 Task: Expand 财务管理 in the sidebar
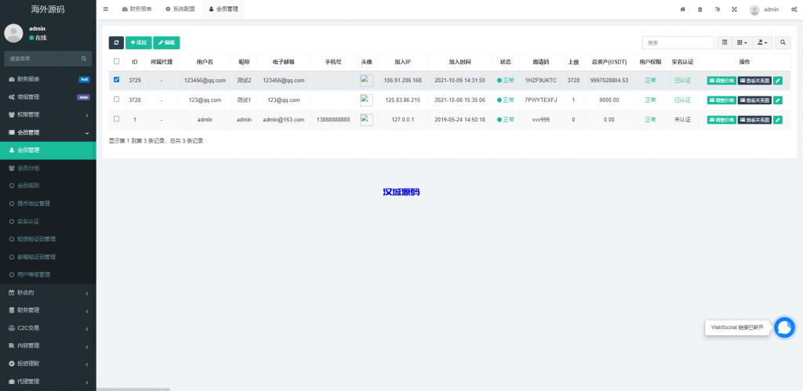[x=48, y=310]
